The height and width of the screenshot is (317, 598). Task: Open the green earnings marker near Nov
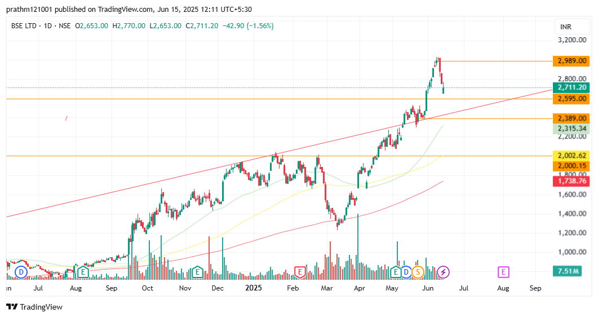(x=197, y=272)
